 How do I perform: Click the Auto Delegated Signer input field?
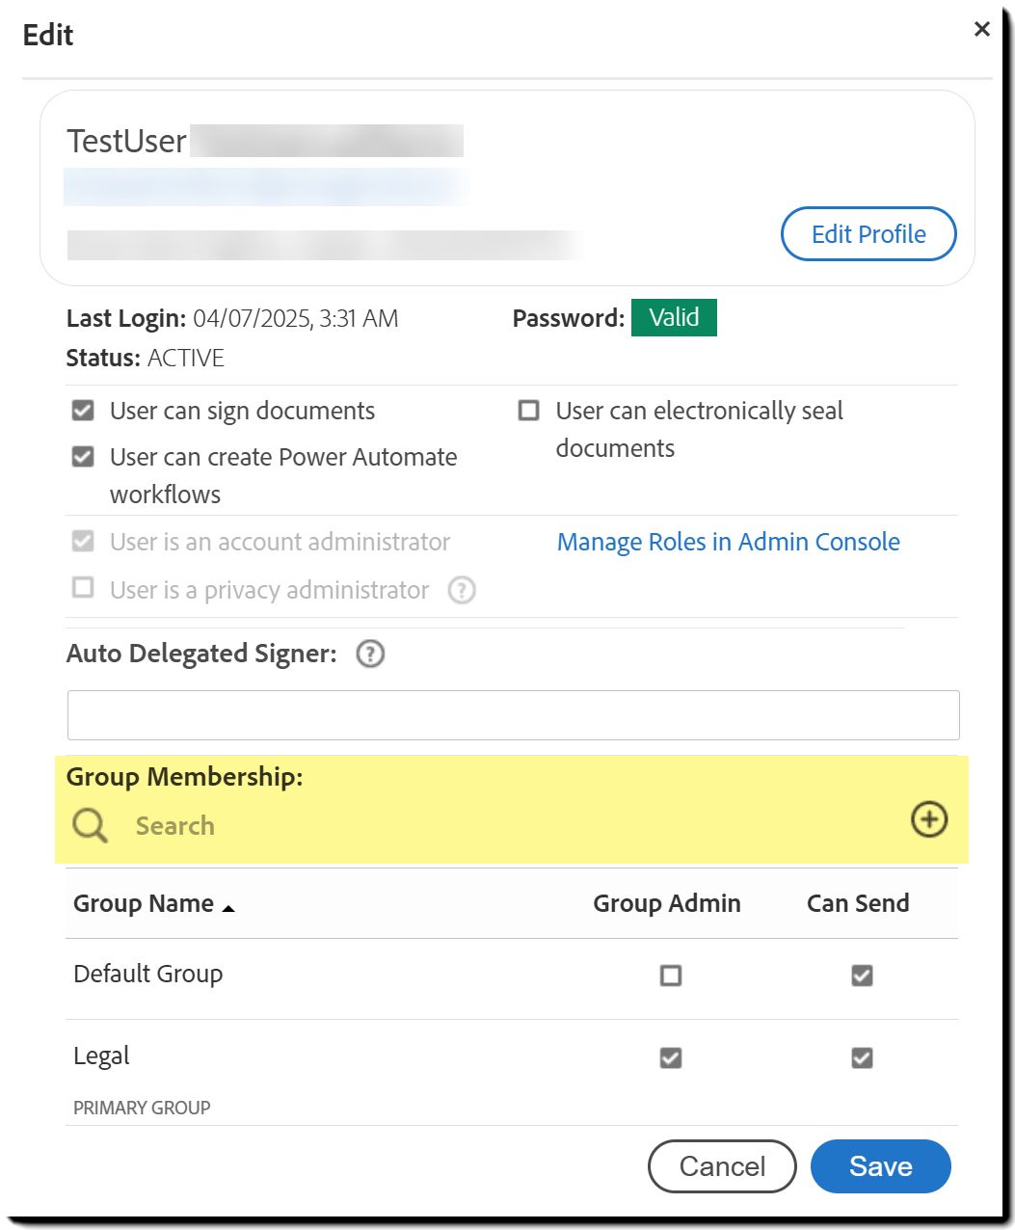[x=513, y=715]
